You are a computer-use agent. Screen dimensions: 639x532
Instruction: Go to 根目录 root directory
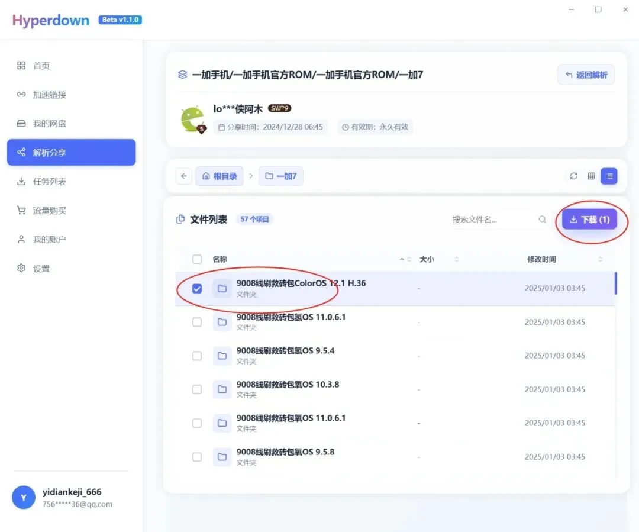[x=220, y=176]
